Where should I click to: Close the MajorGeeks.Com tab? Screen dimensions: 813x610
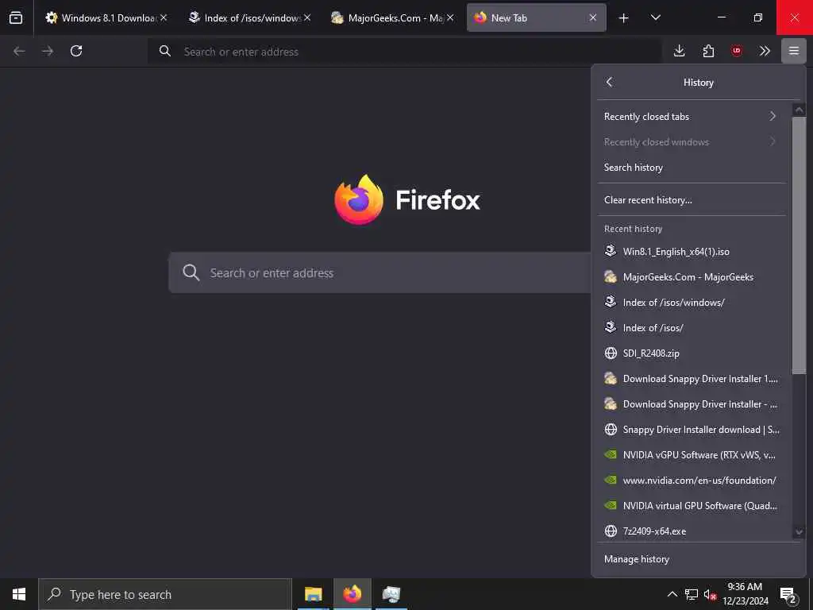click(450, 17)
